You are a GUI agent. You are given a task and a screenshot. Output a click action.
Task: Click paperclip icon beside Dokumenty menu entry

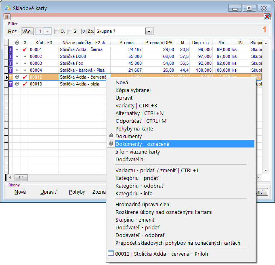[x=111, y=136]
